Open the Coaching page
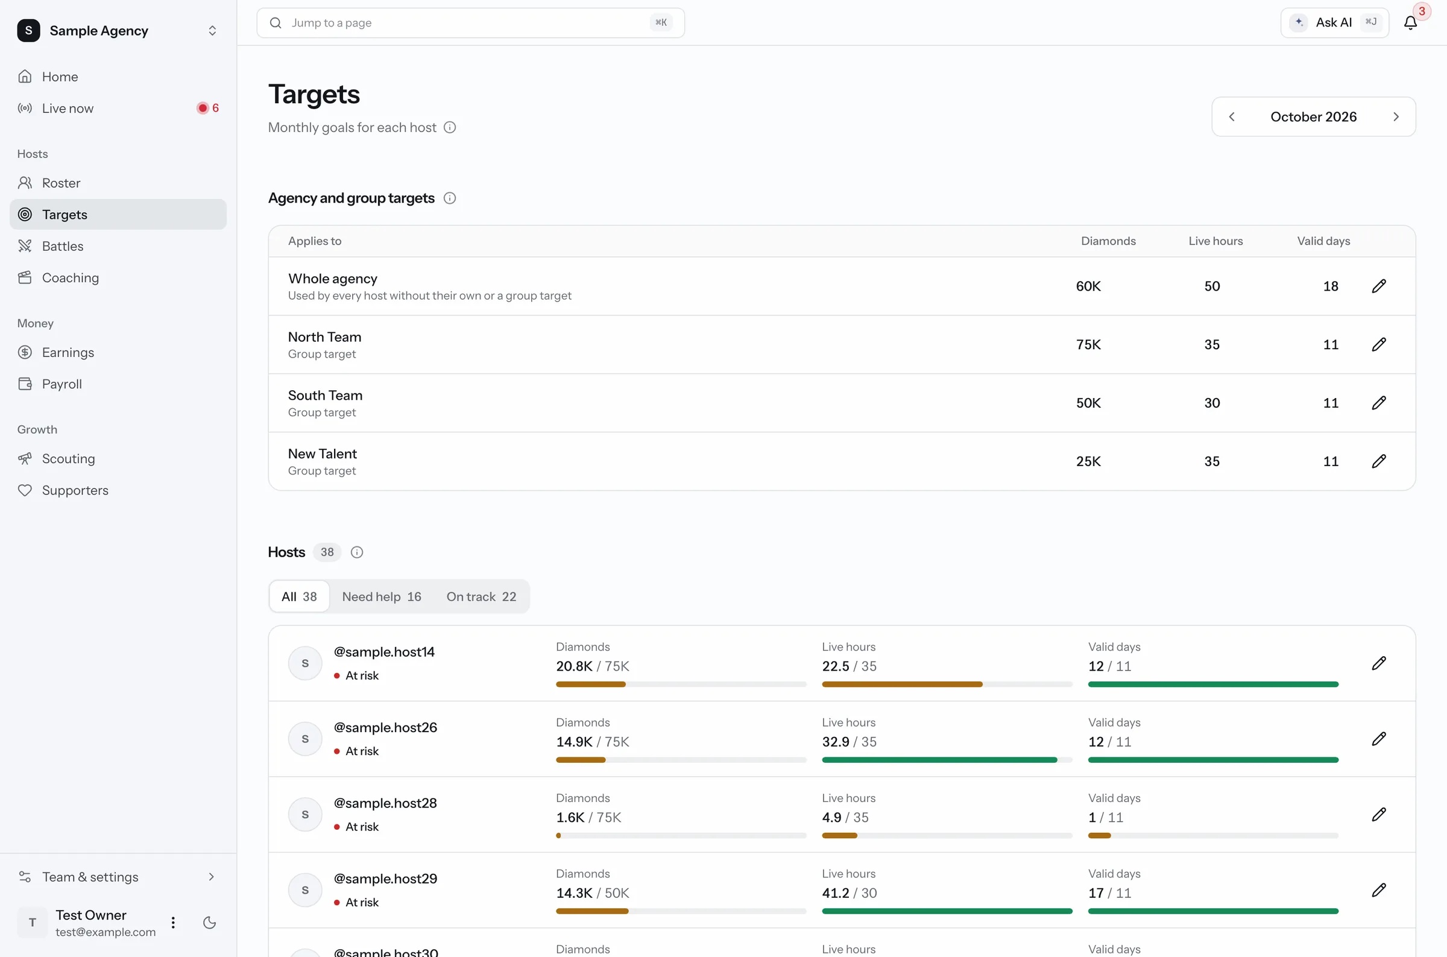 (x=117, y=279)
